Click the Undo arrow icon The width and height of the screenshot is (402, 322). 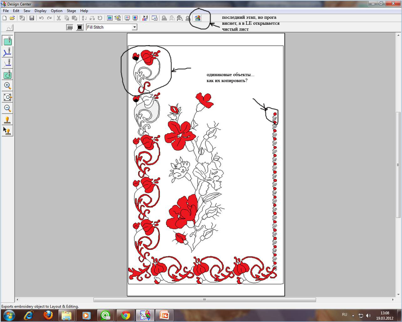[41, 18]
